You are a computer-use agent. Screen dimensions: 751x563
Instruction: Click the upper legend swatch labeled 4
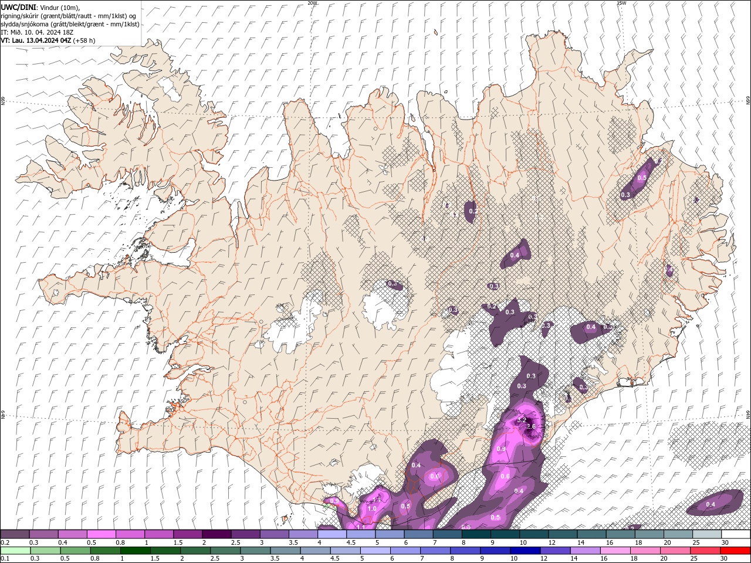click(x=331, y=534)
